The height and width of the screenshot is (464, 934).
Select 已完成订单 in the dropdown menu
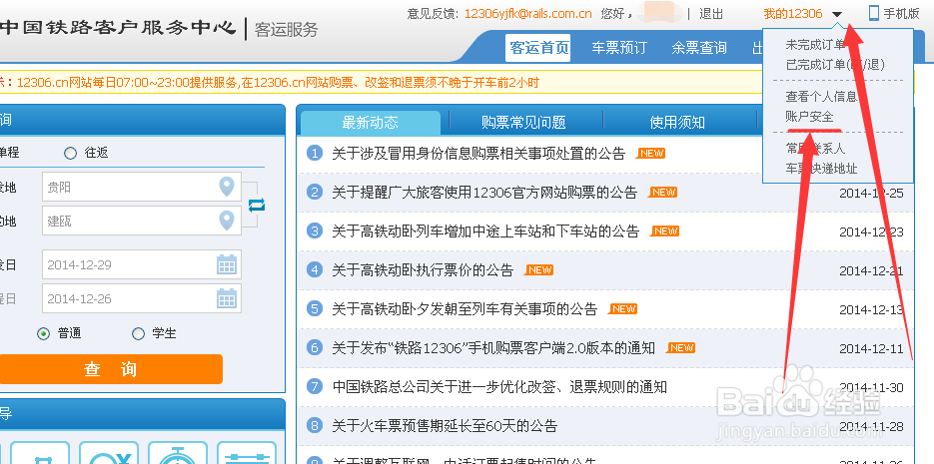[835, 64]
